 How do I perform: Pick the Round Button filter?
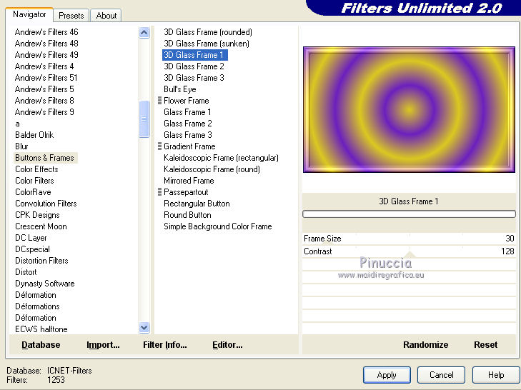(187, 215)
